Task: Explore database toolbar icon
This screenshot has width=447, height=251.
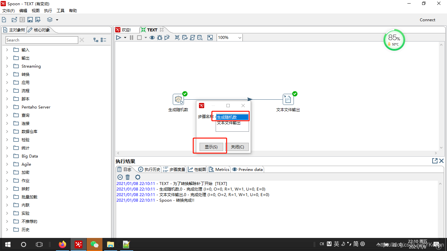Action: click(x=200, y=38)
